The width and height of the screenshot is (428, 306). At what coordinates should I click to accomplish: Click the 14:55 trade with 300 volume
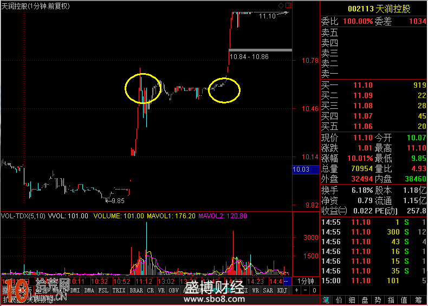373,232
